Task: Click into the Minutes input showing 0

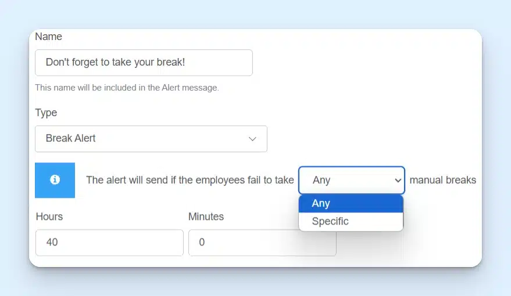Action: pyautogui.click(x=262, y=243)
